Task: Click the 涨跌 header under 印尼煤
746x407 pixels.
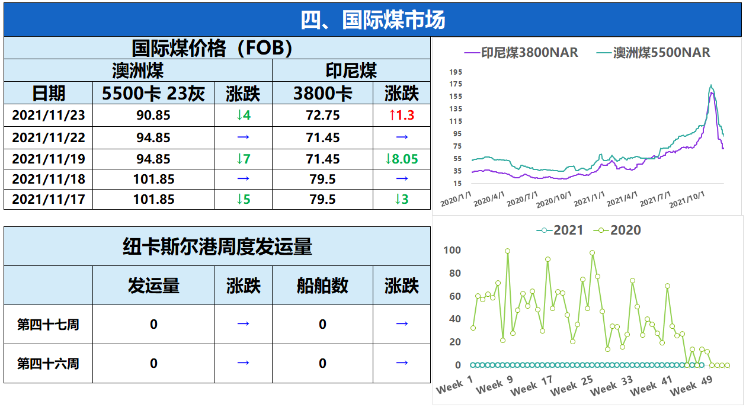Action: coord(402,93)
